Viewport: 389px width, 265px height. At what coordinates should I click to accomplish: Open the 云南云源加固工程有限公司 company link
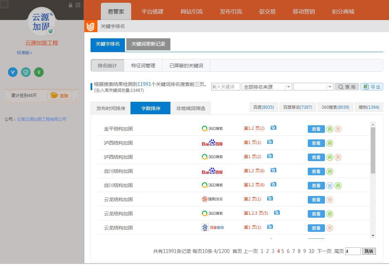point(41,119)
